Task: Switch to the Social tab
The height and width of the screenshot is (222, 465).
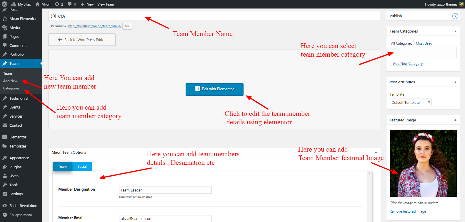Action: [x=82, y=167]
